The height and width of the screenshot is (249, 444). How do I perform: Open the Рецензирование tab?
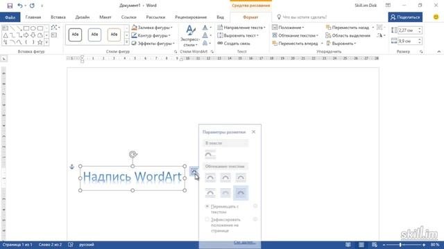coord(191,17)
